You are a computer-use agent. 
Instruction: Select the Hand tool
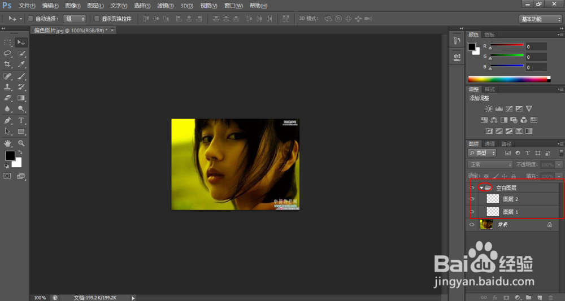click(x=7, y=143)
